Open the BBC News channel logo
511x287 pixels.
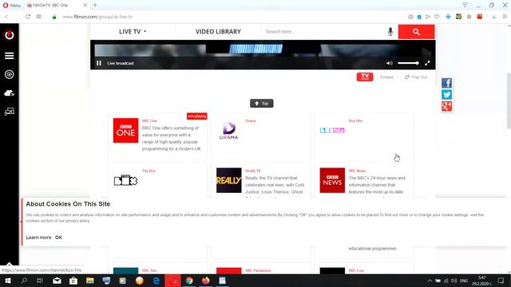tap(332, 180)
